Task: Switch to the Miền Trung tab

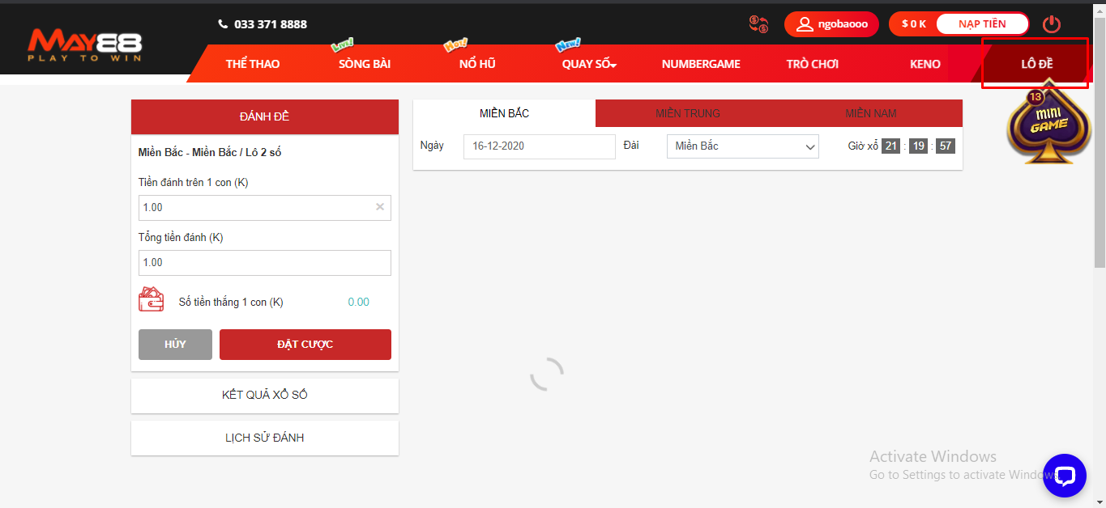Action: (x=687, y=113)
